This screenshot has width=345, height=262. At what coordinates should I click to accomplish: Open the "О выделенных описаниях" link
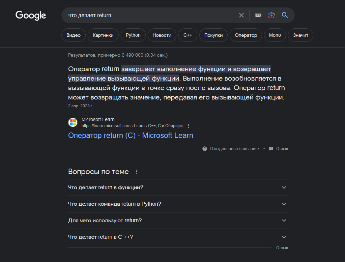235,149
